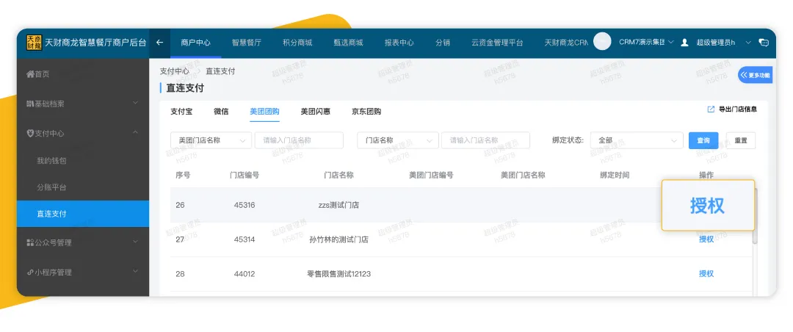The height and width of the screenshot is (332, 793).
Task: Click 授权 for zzs测试门店
Action: pos(708,206)
